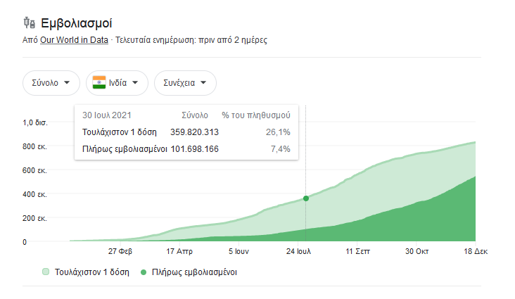The height and width of the screenshot is (299, 515).
Task: Click the Τουλάχιστον 1 δόση legend swatch
Action: (x=46, y=272)
